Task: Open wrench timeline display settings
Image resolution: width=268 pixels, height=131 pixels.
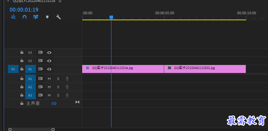Action: tap(58, 17)
